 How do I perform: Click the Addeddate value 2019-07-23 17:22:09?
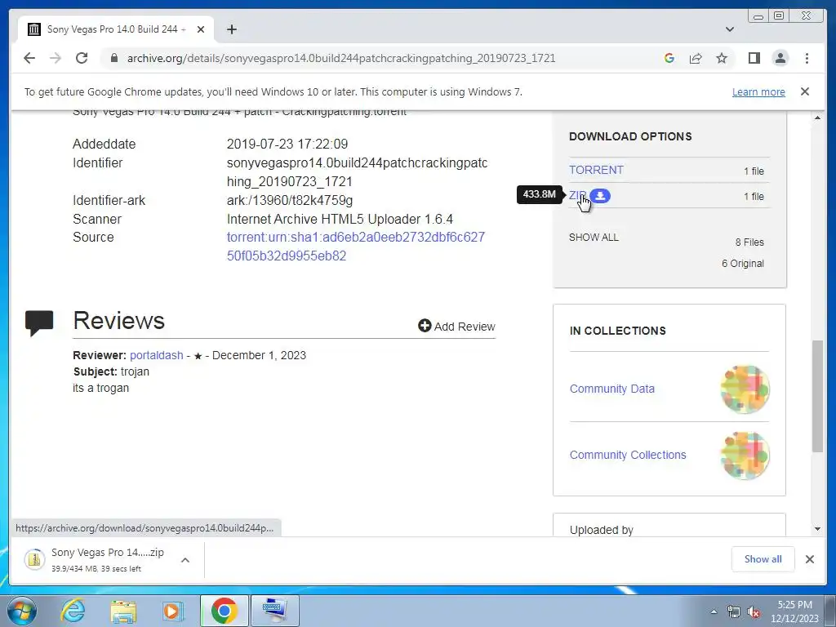point(287,144)
